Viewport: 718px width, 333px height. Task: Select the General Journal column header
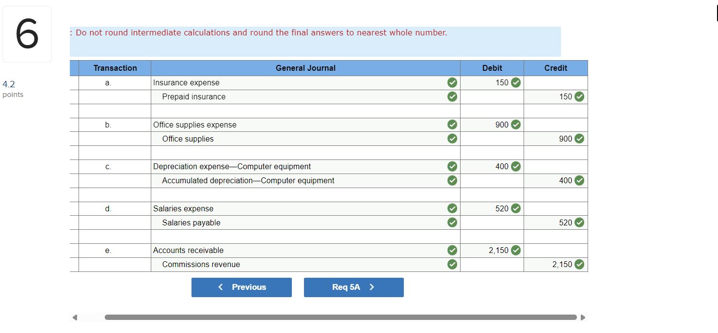pyautogui.click(x=305, y=68)
